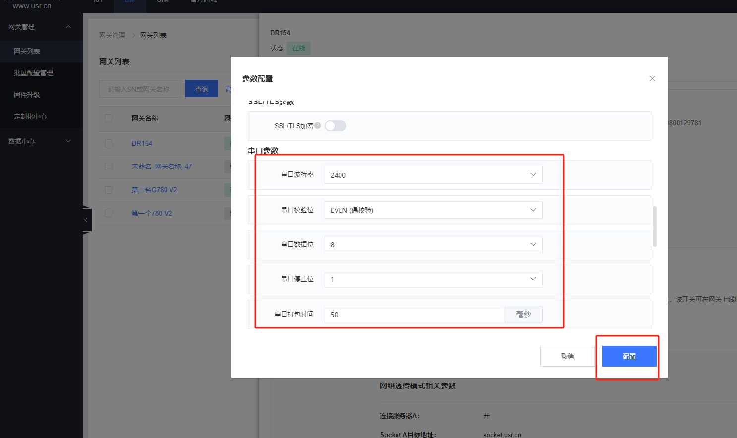Click the 串口打包时间 input field
Screen dimensions: 737x438
414,315
